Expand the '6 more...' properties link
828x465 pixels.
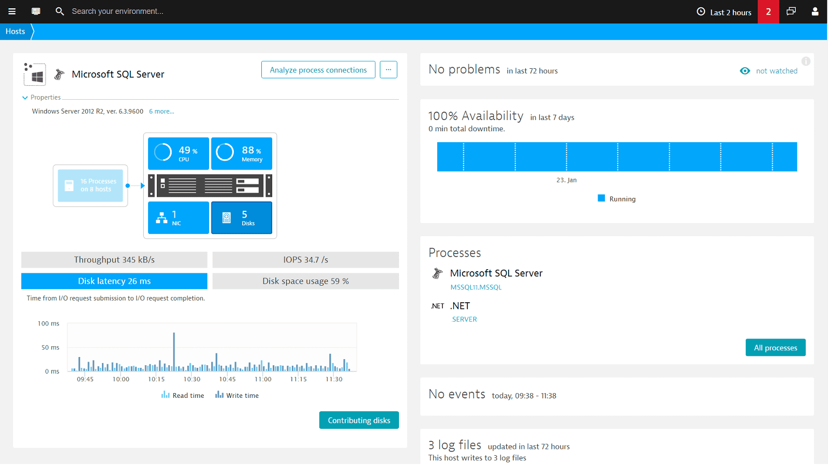(161, 111)
